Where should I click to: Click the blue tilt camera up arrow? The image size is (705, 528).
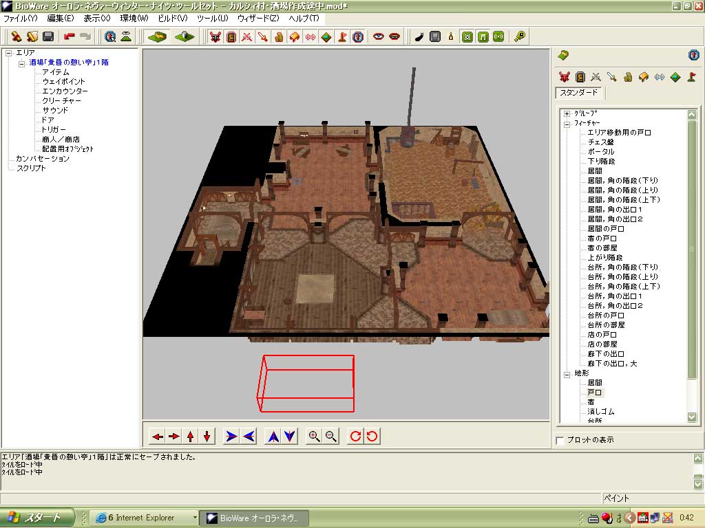click(x=273, y=436)
